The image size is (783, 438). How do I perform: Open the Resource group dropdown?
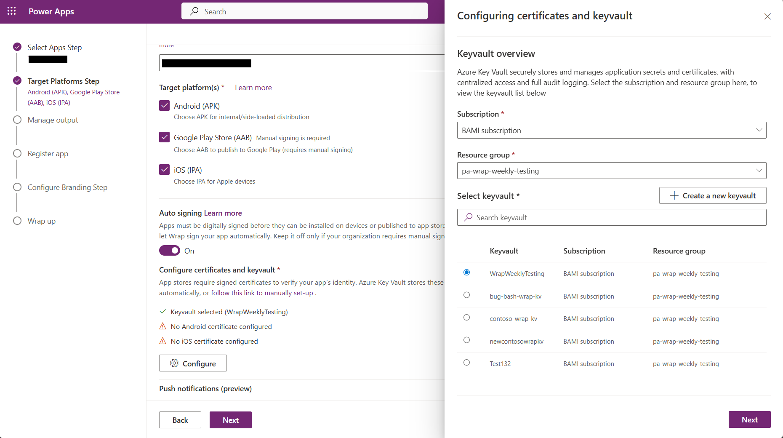(611, 171)
